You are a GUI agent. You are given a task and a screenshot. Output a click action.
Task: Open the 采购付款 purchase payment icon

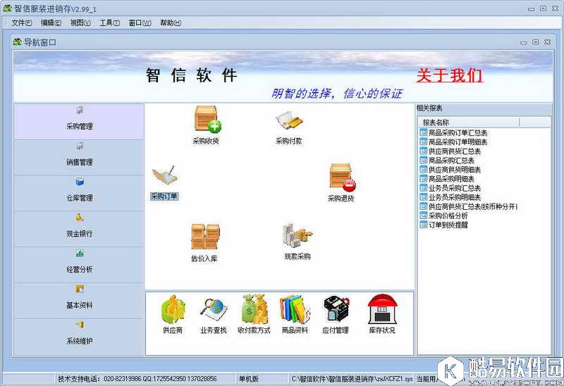pos(289,121)
